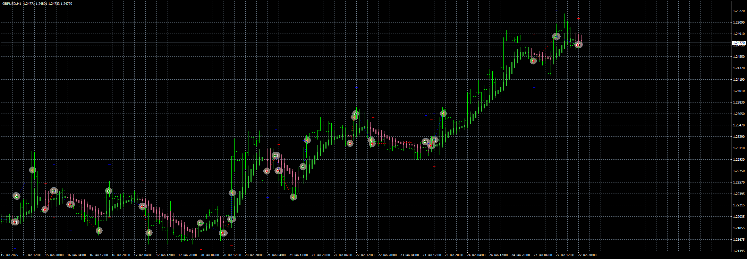Click the price axis label 1.22395
The height and width of the screenshot is (259, 747).
click(x=739, y=194)
